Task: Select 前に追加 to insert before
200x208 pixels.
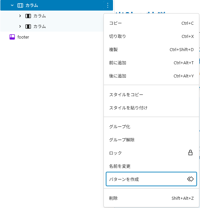Action: (151, 63)
